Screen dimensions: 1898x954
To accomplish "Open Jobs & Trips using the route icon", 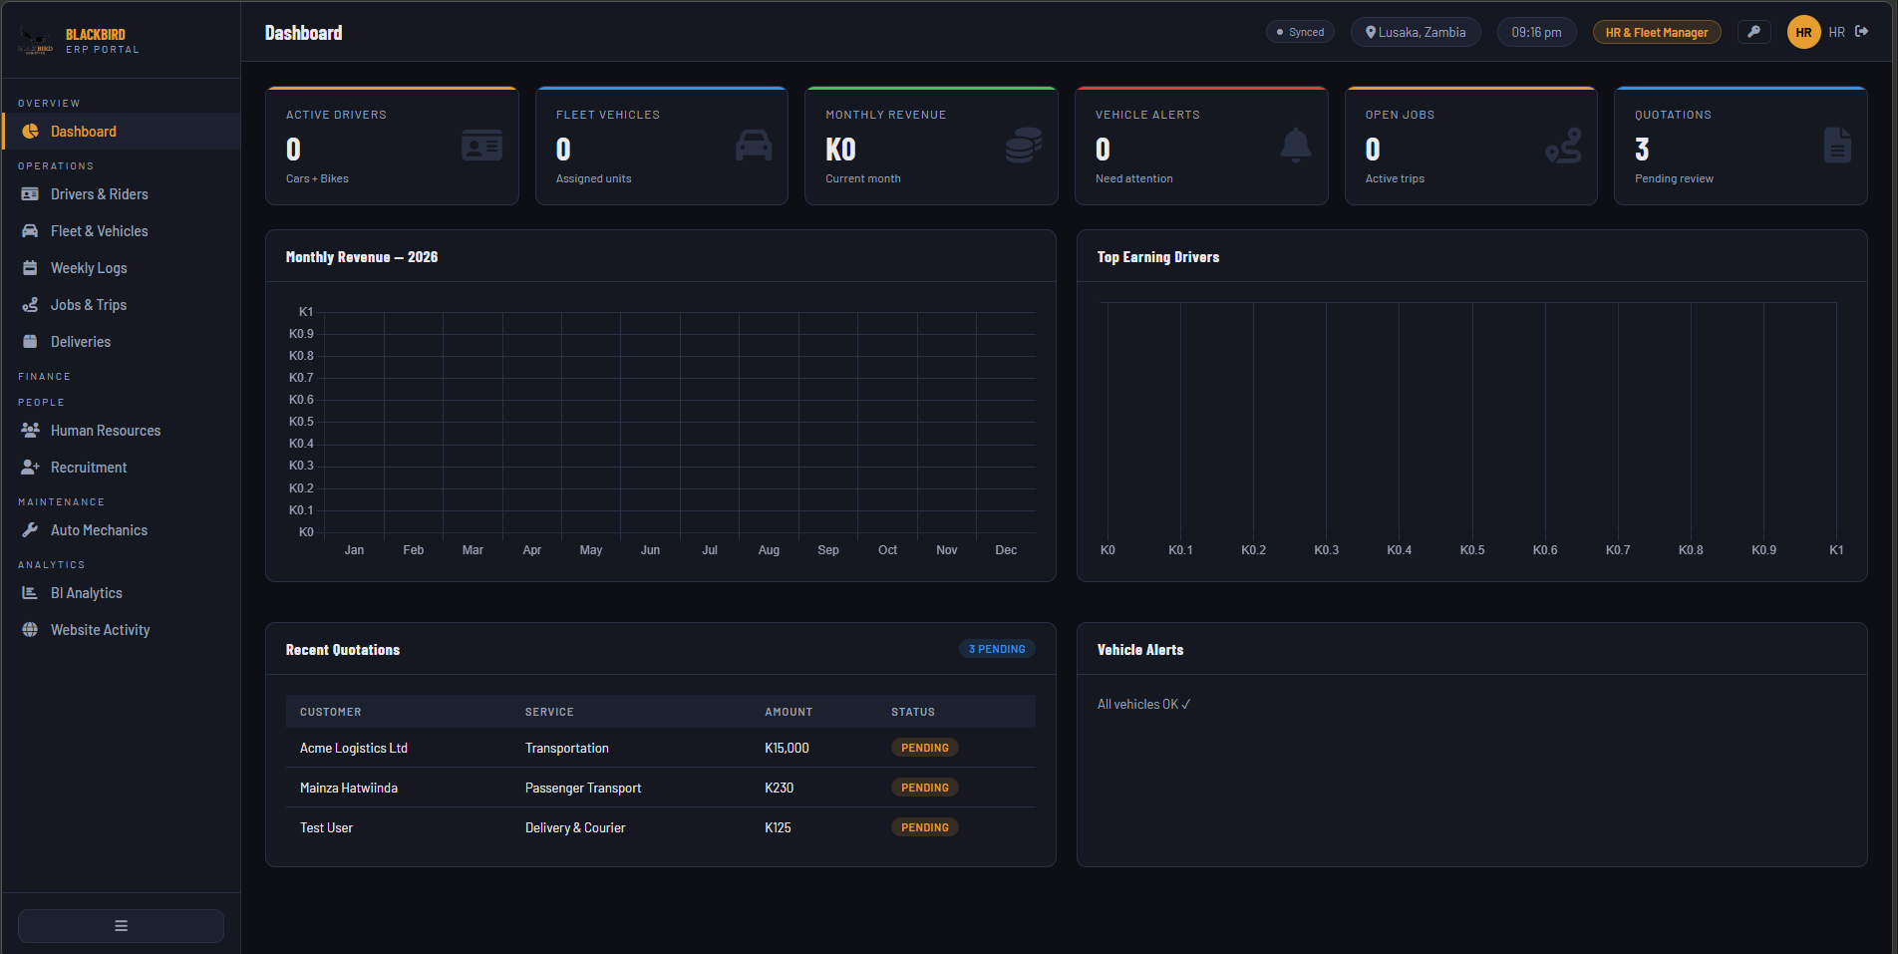I will (30, 304).
